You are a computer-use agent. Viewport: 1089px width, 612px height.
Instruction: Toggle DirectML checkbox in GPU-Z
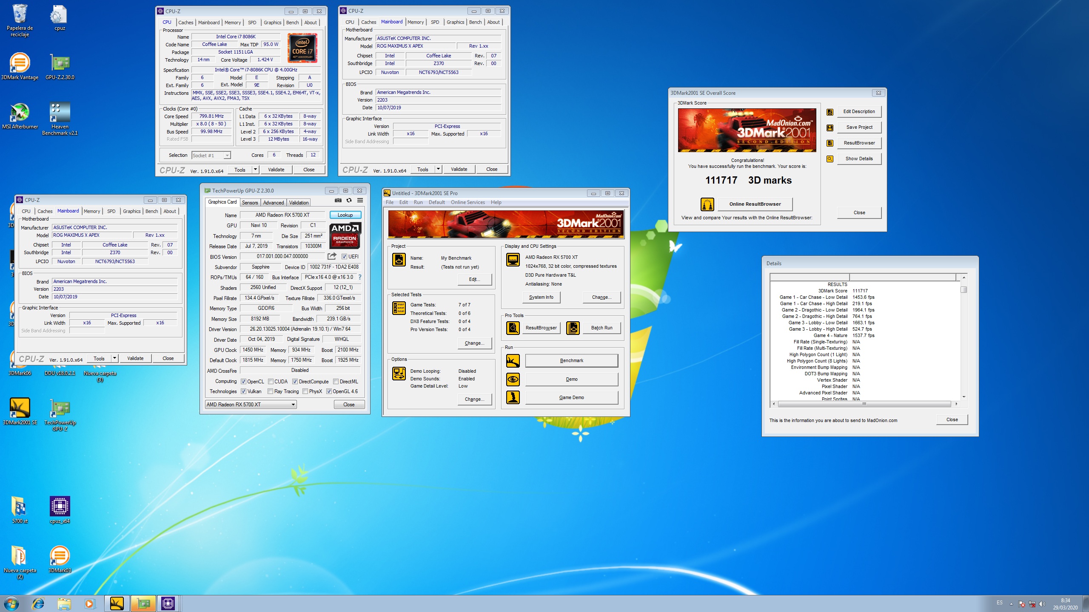[x=336, y=381]
